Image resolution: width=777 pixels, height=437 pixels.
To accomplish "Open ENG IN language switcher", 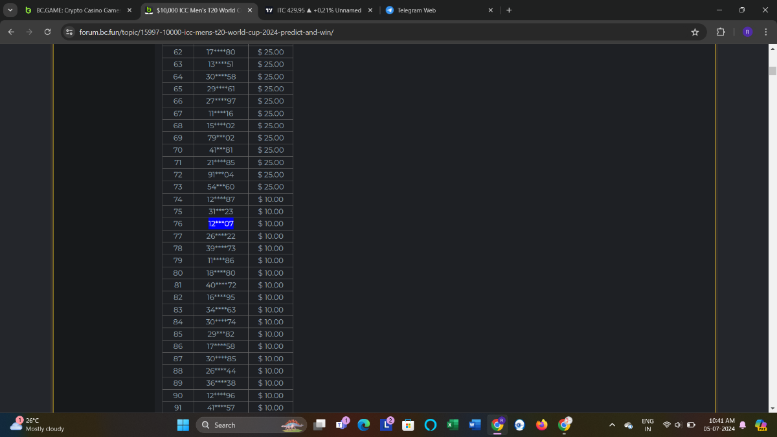I will (x=647, y=425).
